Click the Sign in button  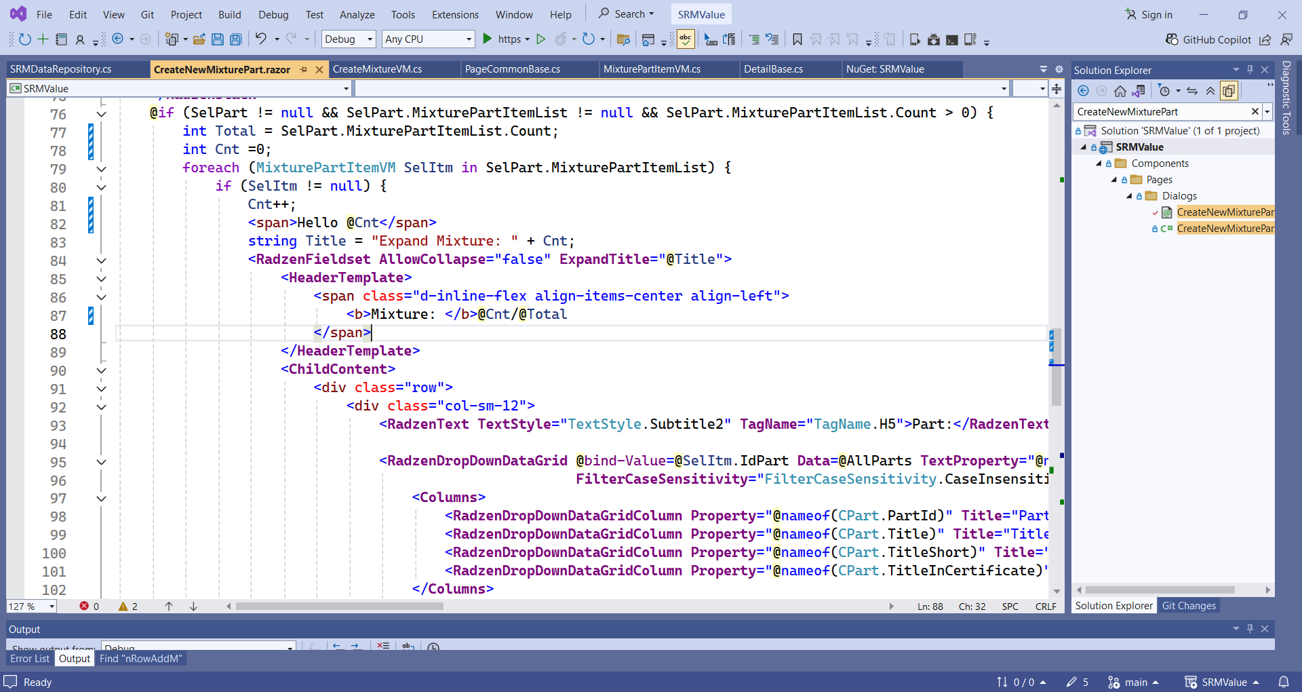pos(1149,14)
